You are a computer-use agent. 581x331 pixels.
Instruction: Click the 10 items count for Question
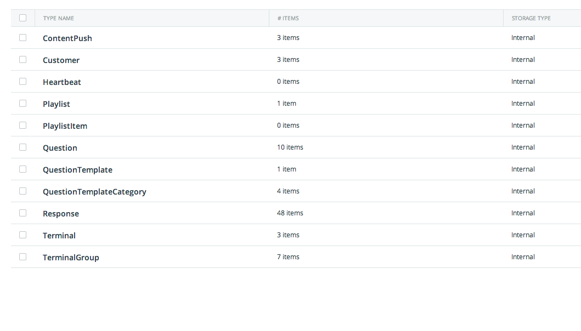(x=290, y=147)
